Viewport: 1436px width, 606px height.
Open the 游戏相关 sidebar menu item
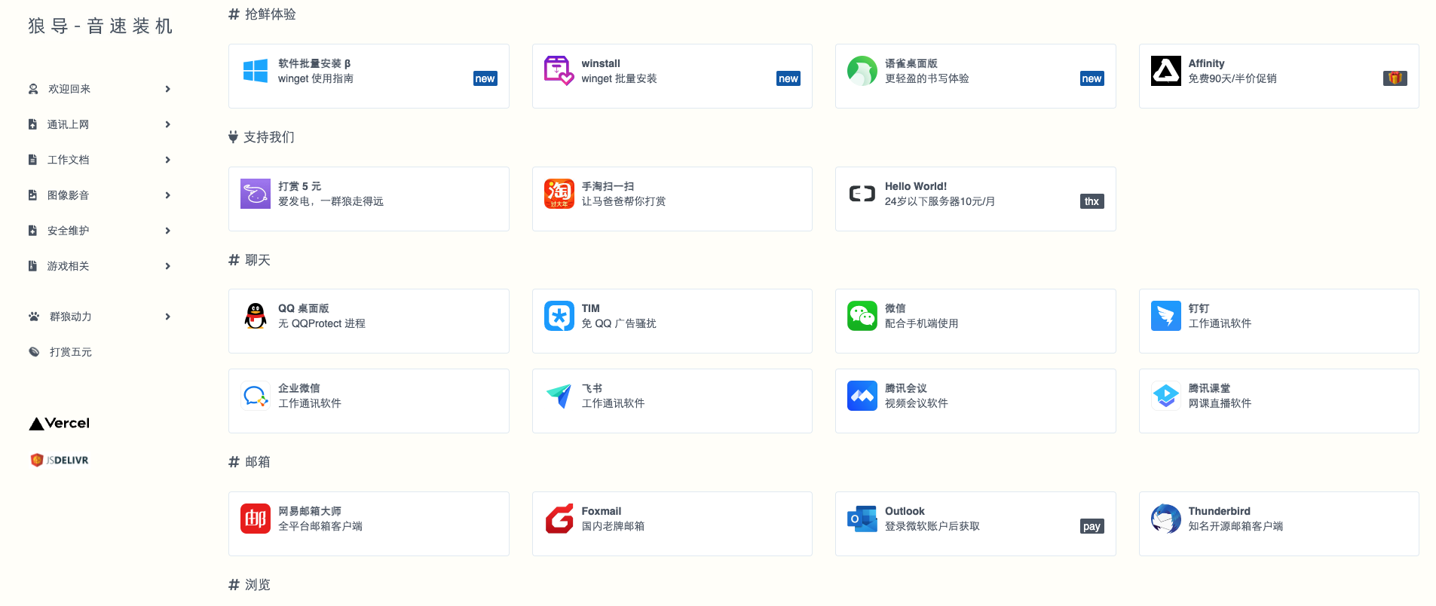click(x=100, y=266)
